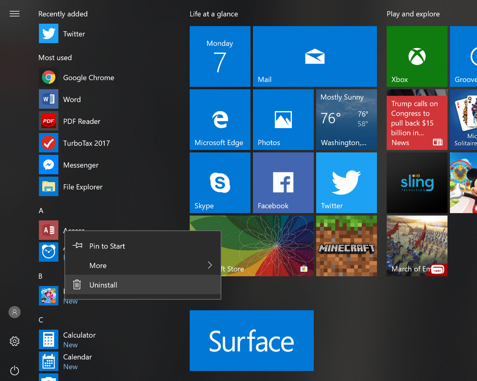Open the Facebook tile
Image resolution: width=477 pixels, height=381 pixels.
[283, 183]
